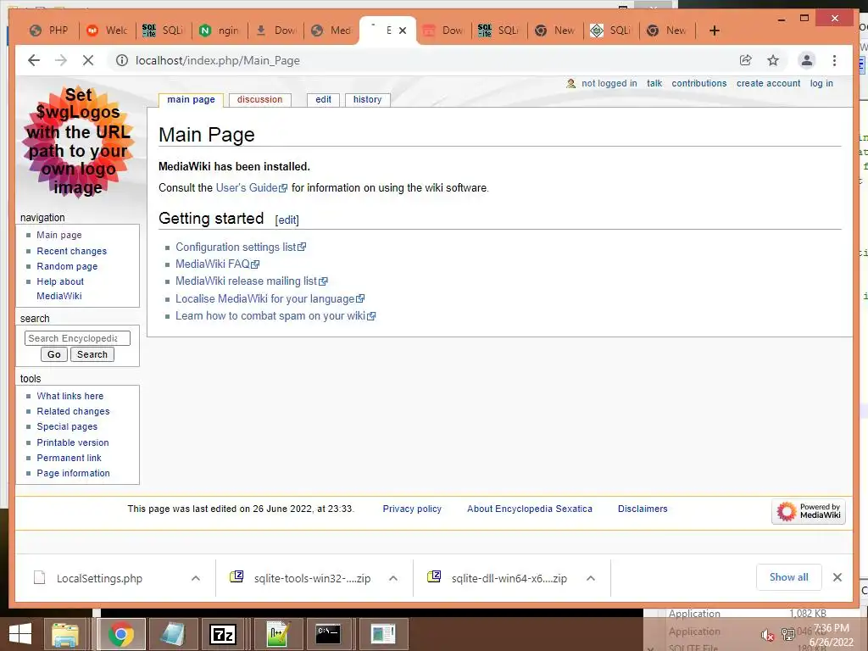Open the discussion page tab

tap(259, 100)
